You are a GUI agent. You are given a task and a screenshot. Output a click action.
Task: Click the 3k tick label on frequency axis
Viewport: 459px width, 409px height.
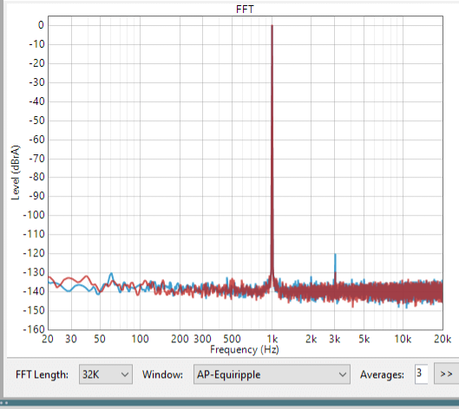(x=335, y=339)
